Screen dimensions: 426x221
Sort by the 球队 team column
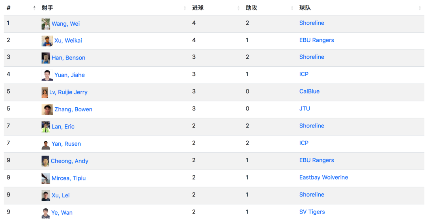click(x=420, y=8)
